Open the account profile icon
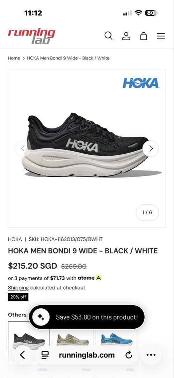174x378 pixels. pos(126,36)
